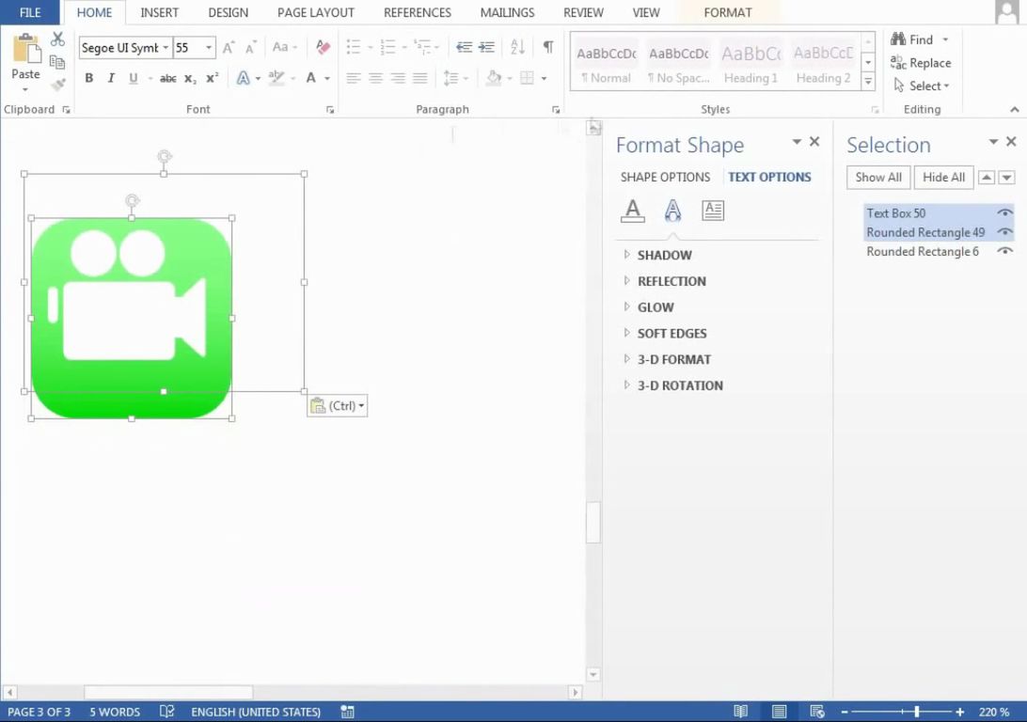Viewport: 1027px width, 722px height.
Task: Open the font name dropdown
Action: click(166, 48)
